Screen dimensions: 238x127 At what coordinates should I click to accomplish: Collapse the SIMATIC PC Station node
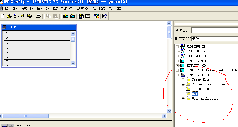(177, 75)
